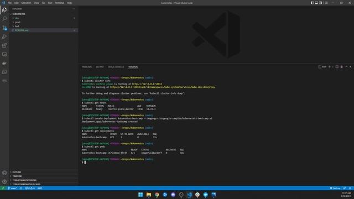Click the feedback status bar icon
The width and height of the screenshot is (354, 199).
[x=345, y=188]
